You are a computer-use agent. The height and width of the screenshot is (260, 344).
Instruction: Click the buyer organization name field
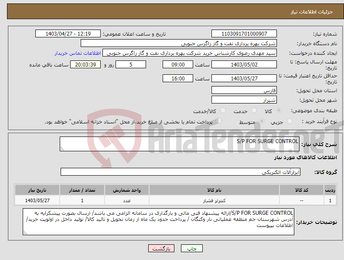click(179, 43)
